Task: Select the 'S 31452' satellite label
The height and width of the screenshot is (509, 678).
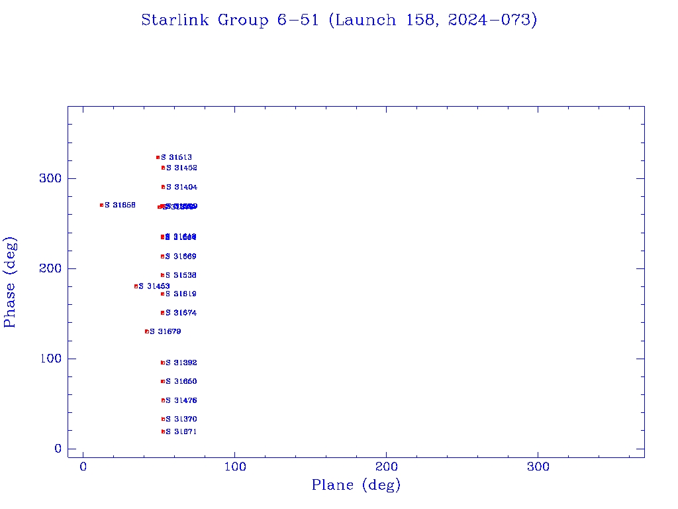Action: (181, 168)
